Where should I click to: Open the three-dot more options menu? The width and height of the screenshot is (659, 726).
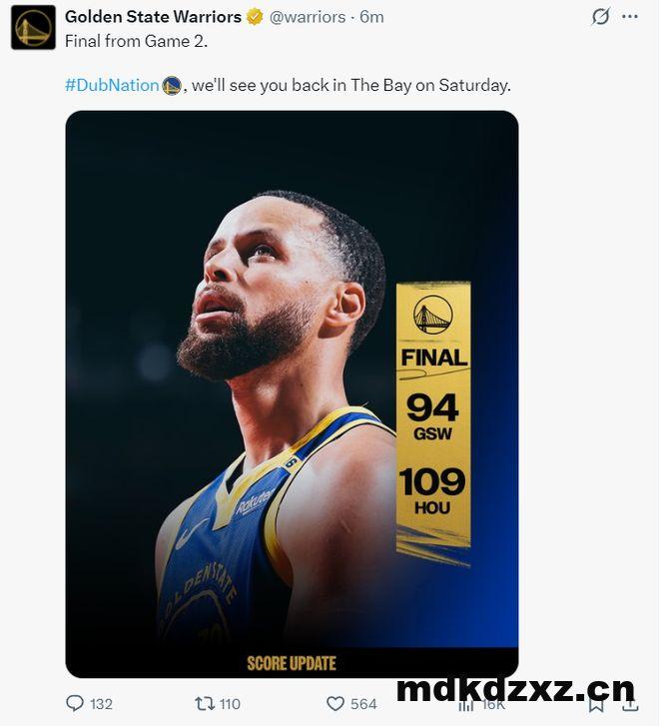coord(629,17)
